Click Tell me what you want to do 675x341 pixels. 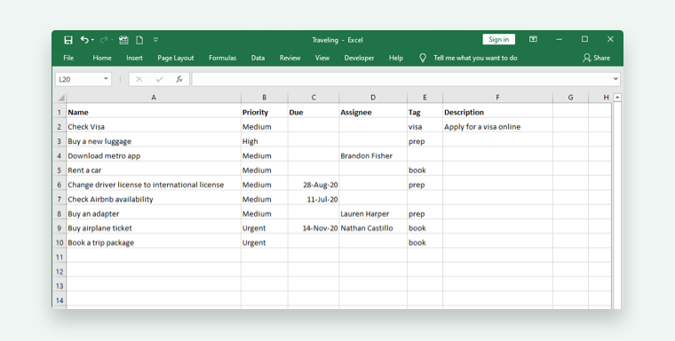pos(475,58)
